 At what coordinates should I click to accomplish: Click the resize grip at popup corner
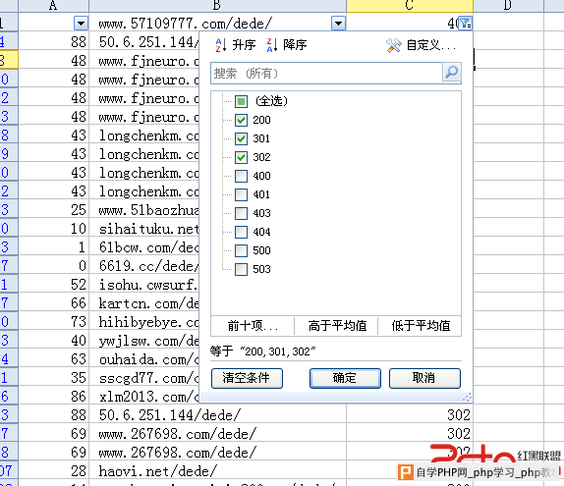(467, 397)
